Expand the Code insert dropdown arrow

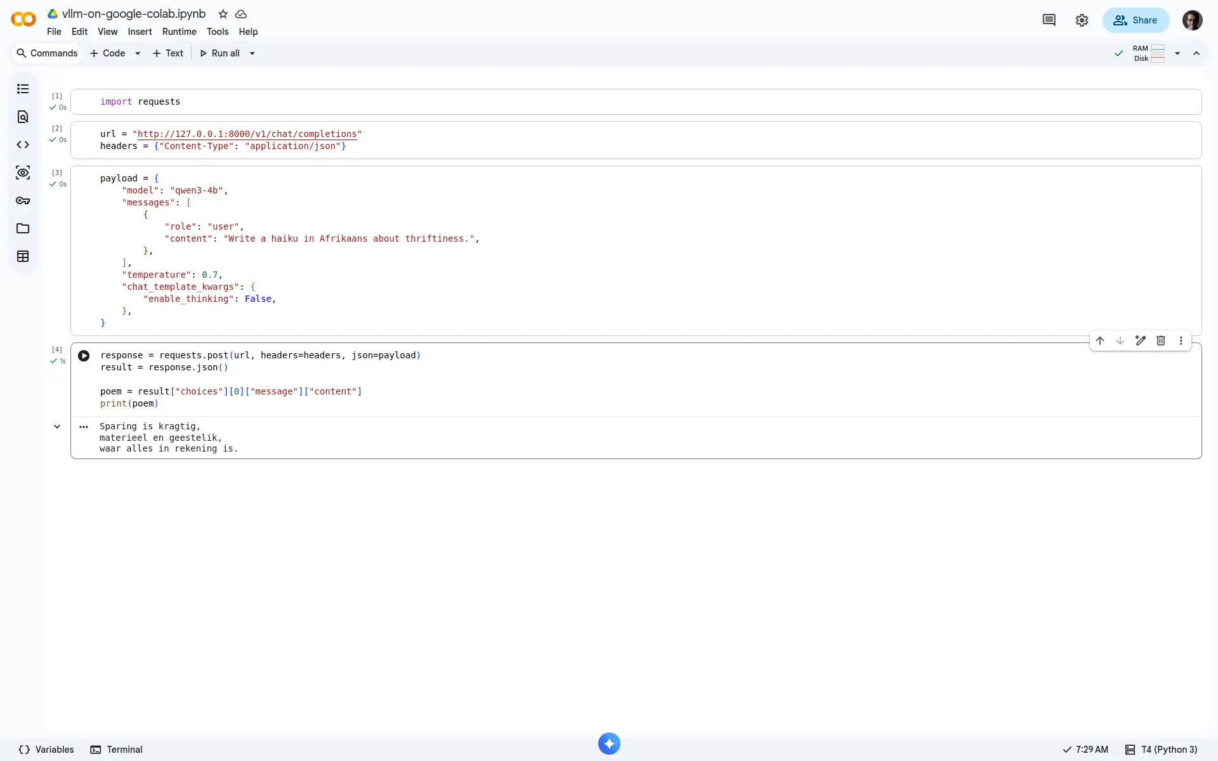click(x=138, y=53)
